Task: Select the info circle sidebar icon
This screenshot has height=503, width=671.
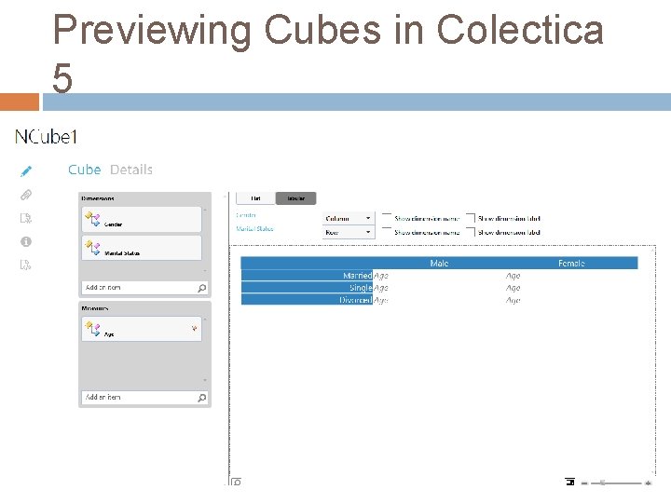Action: point(26,241)
